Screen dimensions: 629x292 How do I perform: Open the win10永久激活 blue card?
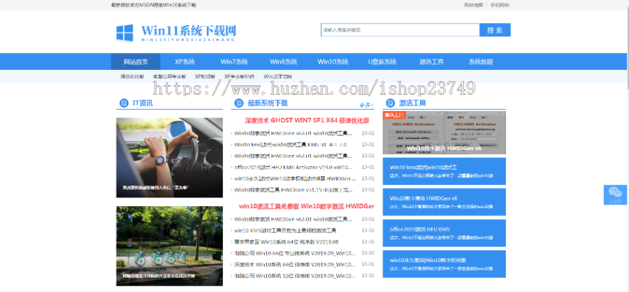coord(444,264)
